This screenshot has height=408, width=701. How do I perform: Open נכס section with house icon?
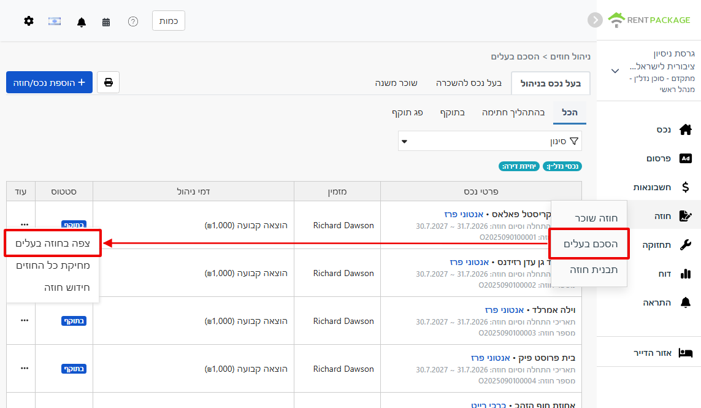674,129
